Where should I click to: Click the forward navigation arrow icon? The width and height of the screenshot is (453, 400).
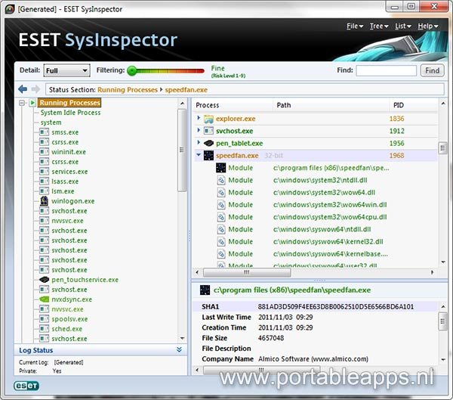[x=35, y=90]
